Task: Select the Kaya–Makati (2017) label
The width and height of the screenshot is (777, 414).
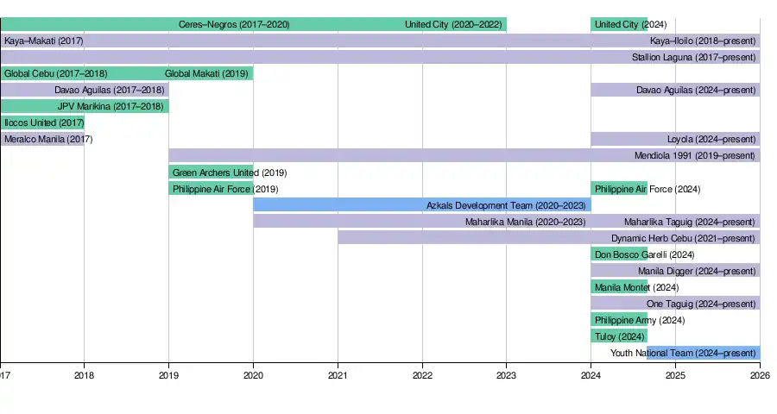Action: [x=44, y=41]
